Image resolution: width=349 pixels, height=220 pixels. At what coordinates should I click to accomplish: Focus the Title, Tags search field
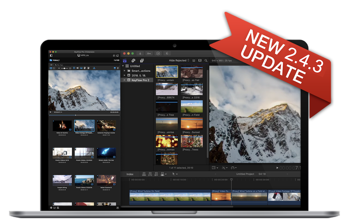click(x=87, y=65)
